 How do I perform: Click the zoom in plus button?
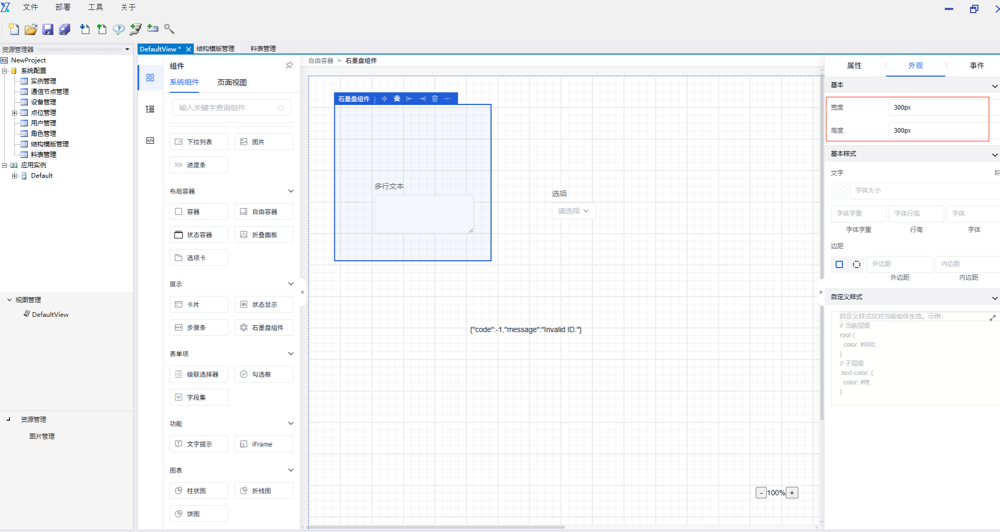(792, 493)
